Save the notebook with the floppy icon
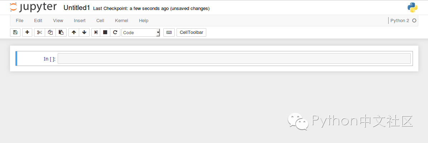The width and height of the screenshot is (428, 143). 15,32
